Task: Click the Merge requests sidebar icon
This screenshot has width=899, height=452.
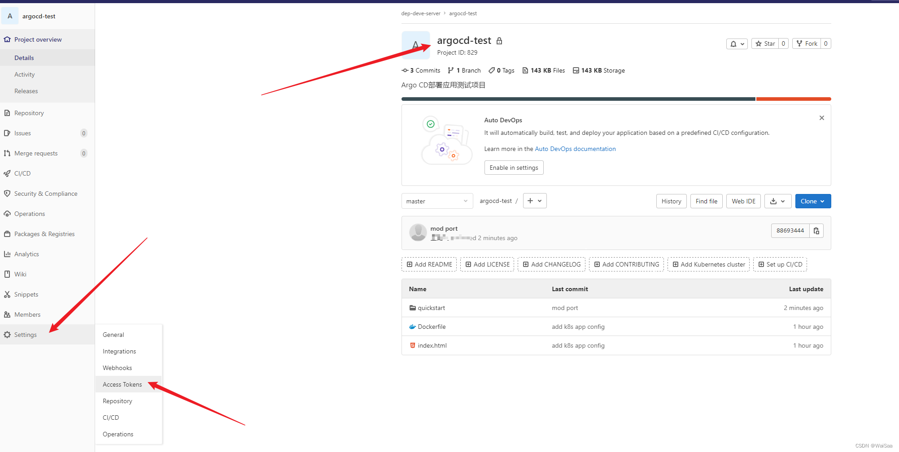Action: pos(7,153)
